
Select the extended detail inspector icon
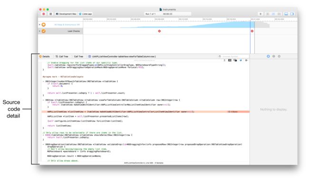coord(279,56)
